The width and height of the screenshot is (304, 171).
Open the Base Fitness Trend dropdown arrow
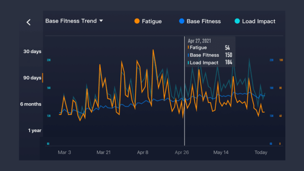[x=101, y=21]
